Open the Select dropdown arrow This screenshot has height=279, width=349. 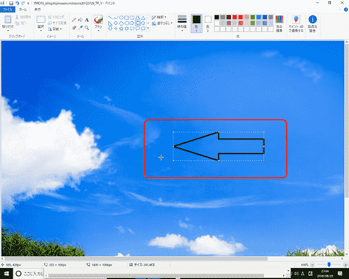pos(41,30)
